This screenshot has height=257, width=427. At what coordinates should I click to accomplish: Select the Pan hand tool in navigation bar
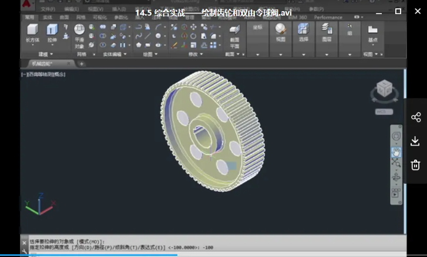[396, 151]
